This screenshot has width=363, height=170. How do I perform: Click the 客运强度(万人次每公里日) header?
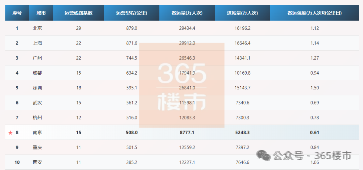point(315,13)
